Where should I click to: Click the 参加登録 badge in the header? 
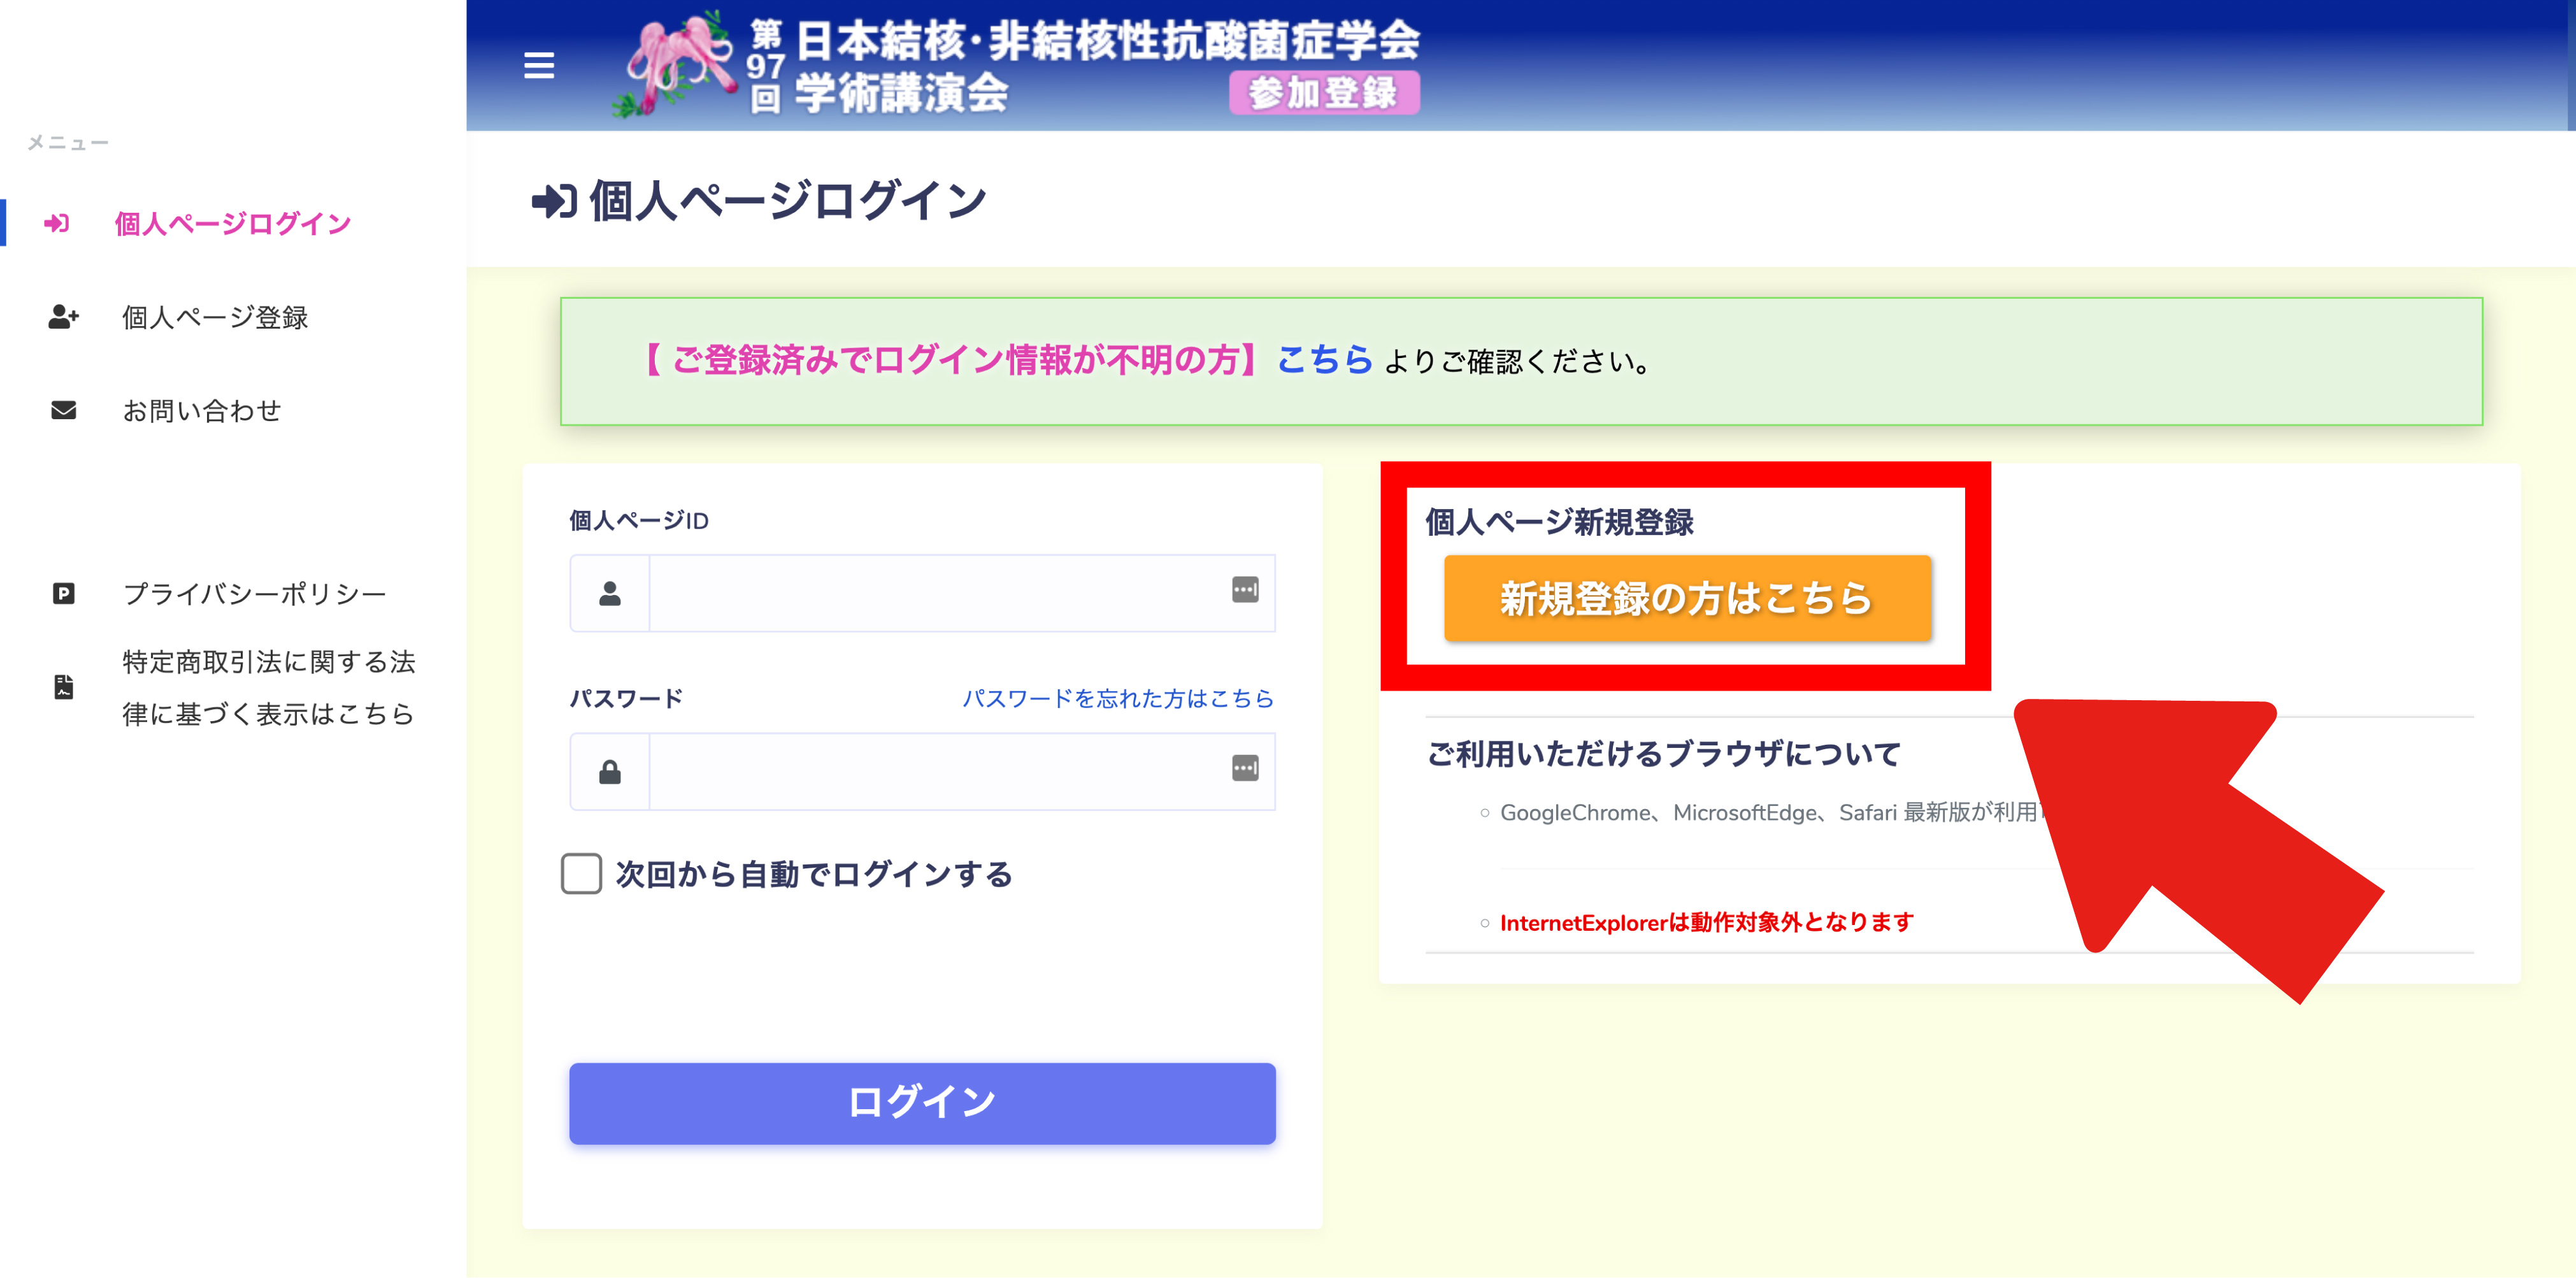1324,93
